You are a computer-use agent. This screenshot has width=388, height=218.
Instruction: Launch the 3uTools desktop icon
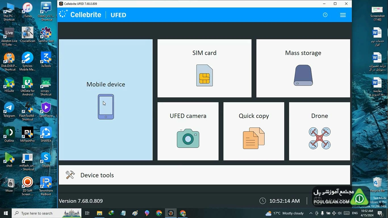46,60
